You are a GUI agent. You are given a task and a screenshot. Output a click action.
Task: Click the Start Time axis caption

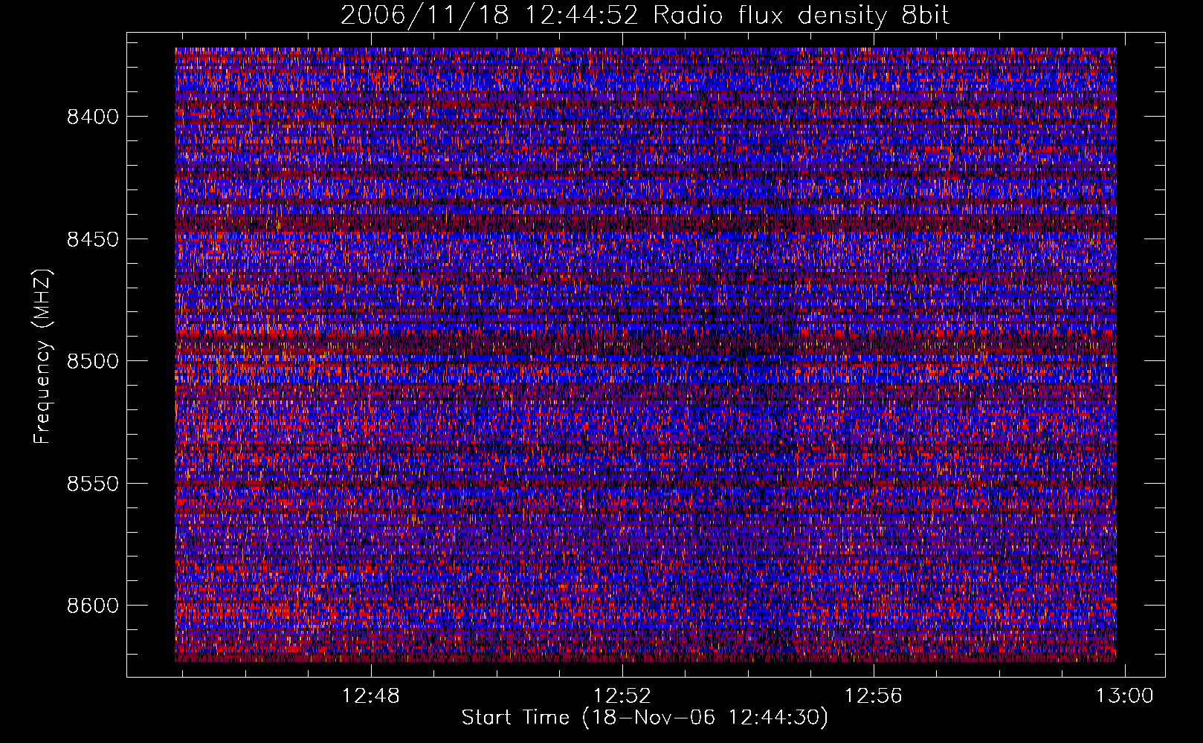click(x=645, y=718)
